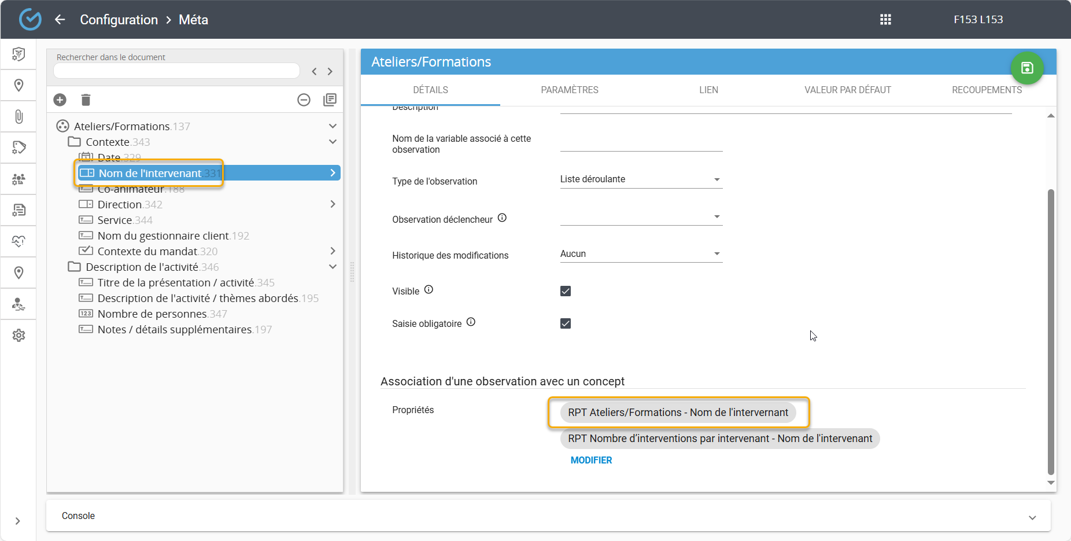Open Historique des modifications dropdown

(641, 254)
